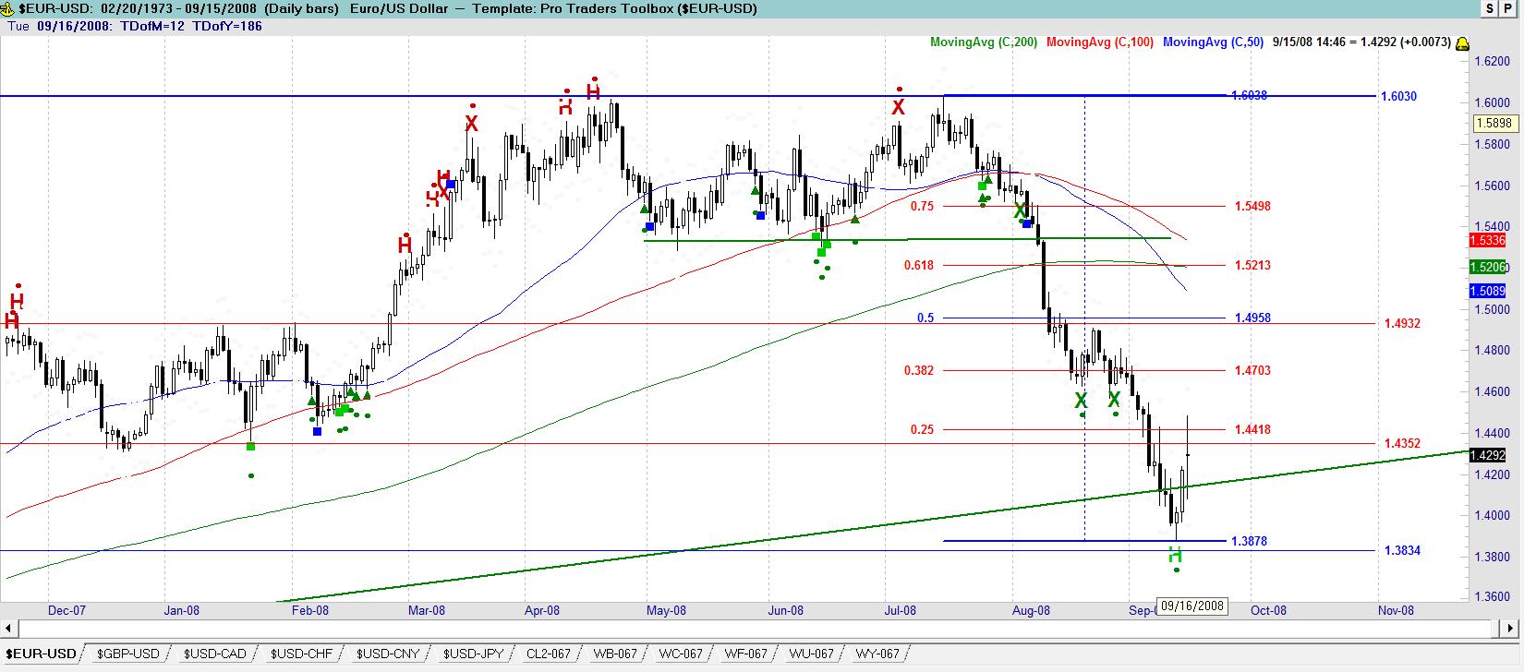Open the WC-067 tab
The image size is (1524, 672).
[681, 654]
